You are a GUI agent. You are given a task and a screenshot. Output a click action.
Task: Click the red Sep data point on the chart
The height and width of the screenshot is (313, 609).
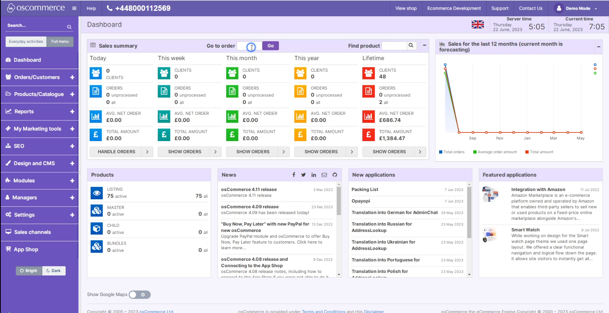[472, 132]
